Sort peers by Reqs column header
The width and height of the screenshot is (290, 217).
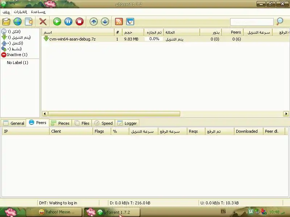196,131
